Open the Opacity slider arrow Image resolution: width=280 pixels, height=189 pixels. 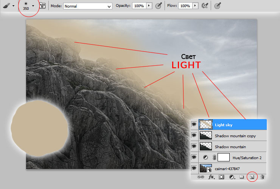pos(149,6)
